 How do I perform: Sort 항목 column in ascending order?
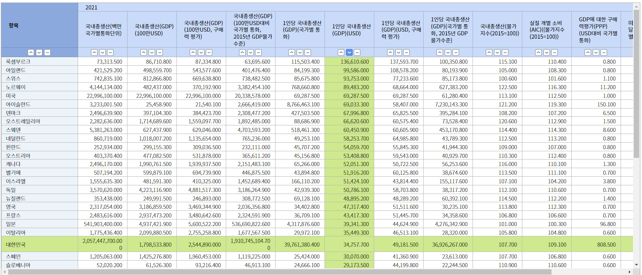tap(31, 53)
